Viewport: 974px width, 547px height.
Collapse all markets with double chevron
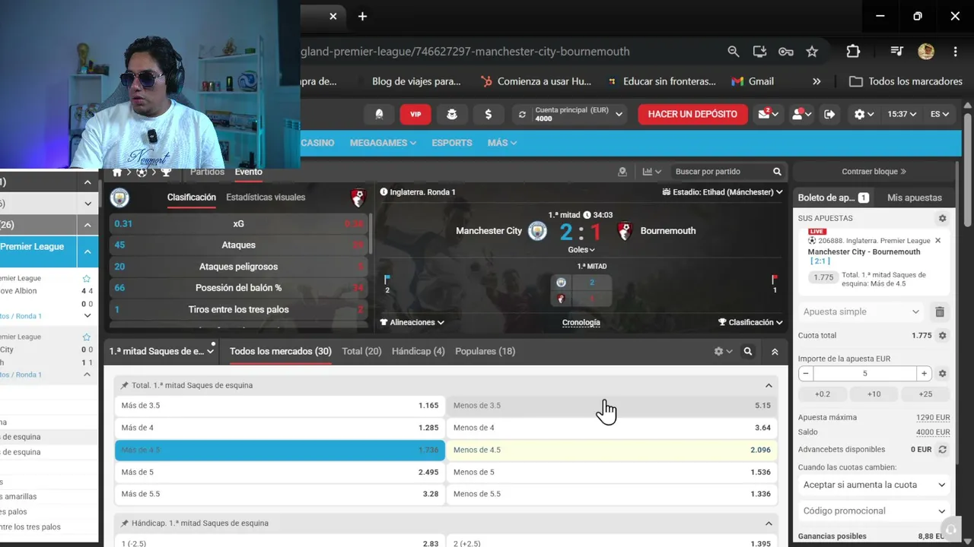[x=775, y=352]
